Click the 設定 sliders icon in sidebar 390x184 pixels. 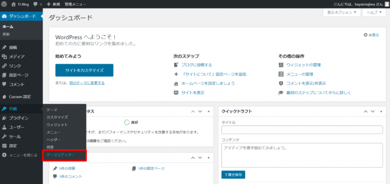pyautogui.click(x=4, y=146)
